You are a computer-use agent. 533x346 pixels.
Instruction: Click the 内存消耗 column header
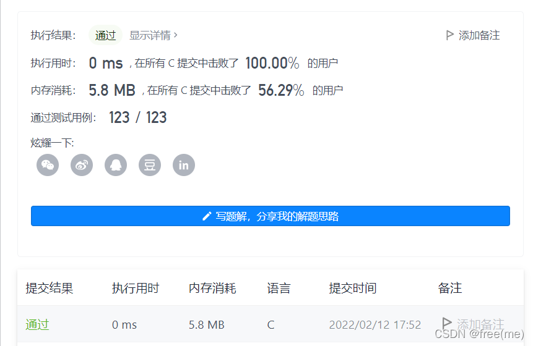[212, 288]
